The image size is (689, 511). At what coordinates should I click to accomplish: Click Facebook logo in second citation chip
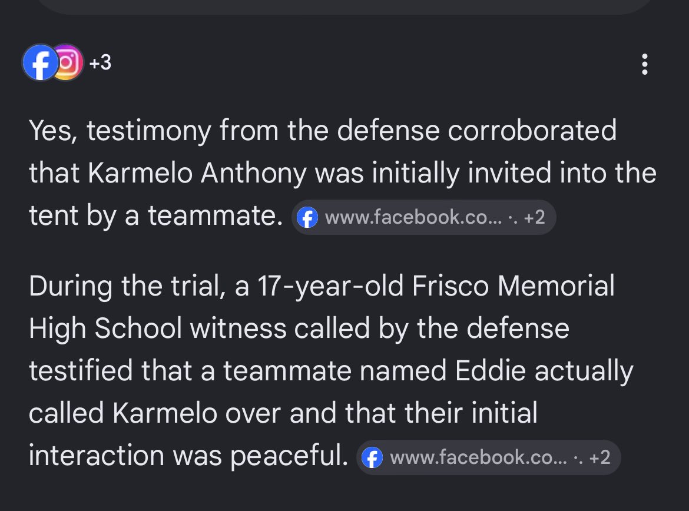pos(372,457)
